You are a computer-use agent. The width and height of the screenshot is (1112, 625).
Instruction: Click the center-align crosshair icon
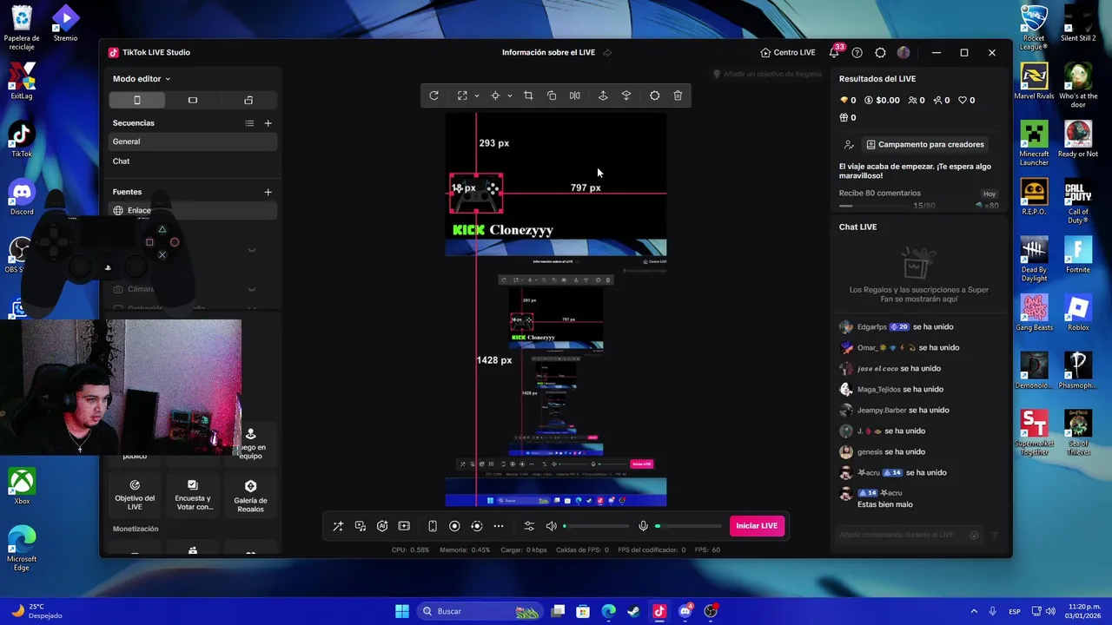click(x=495, y=95)
